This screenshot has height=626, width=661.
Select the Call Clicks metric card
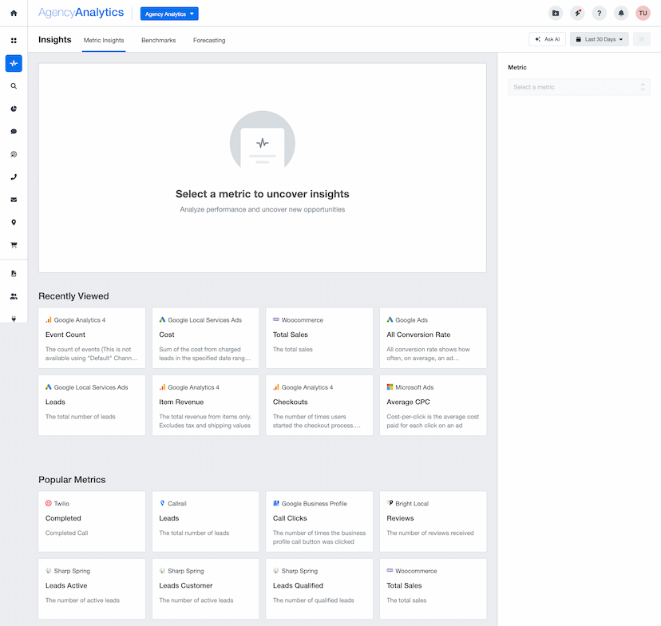[319, 521]
